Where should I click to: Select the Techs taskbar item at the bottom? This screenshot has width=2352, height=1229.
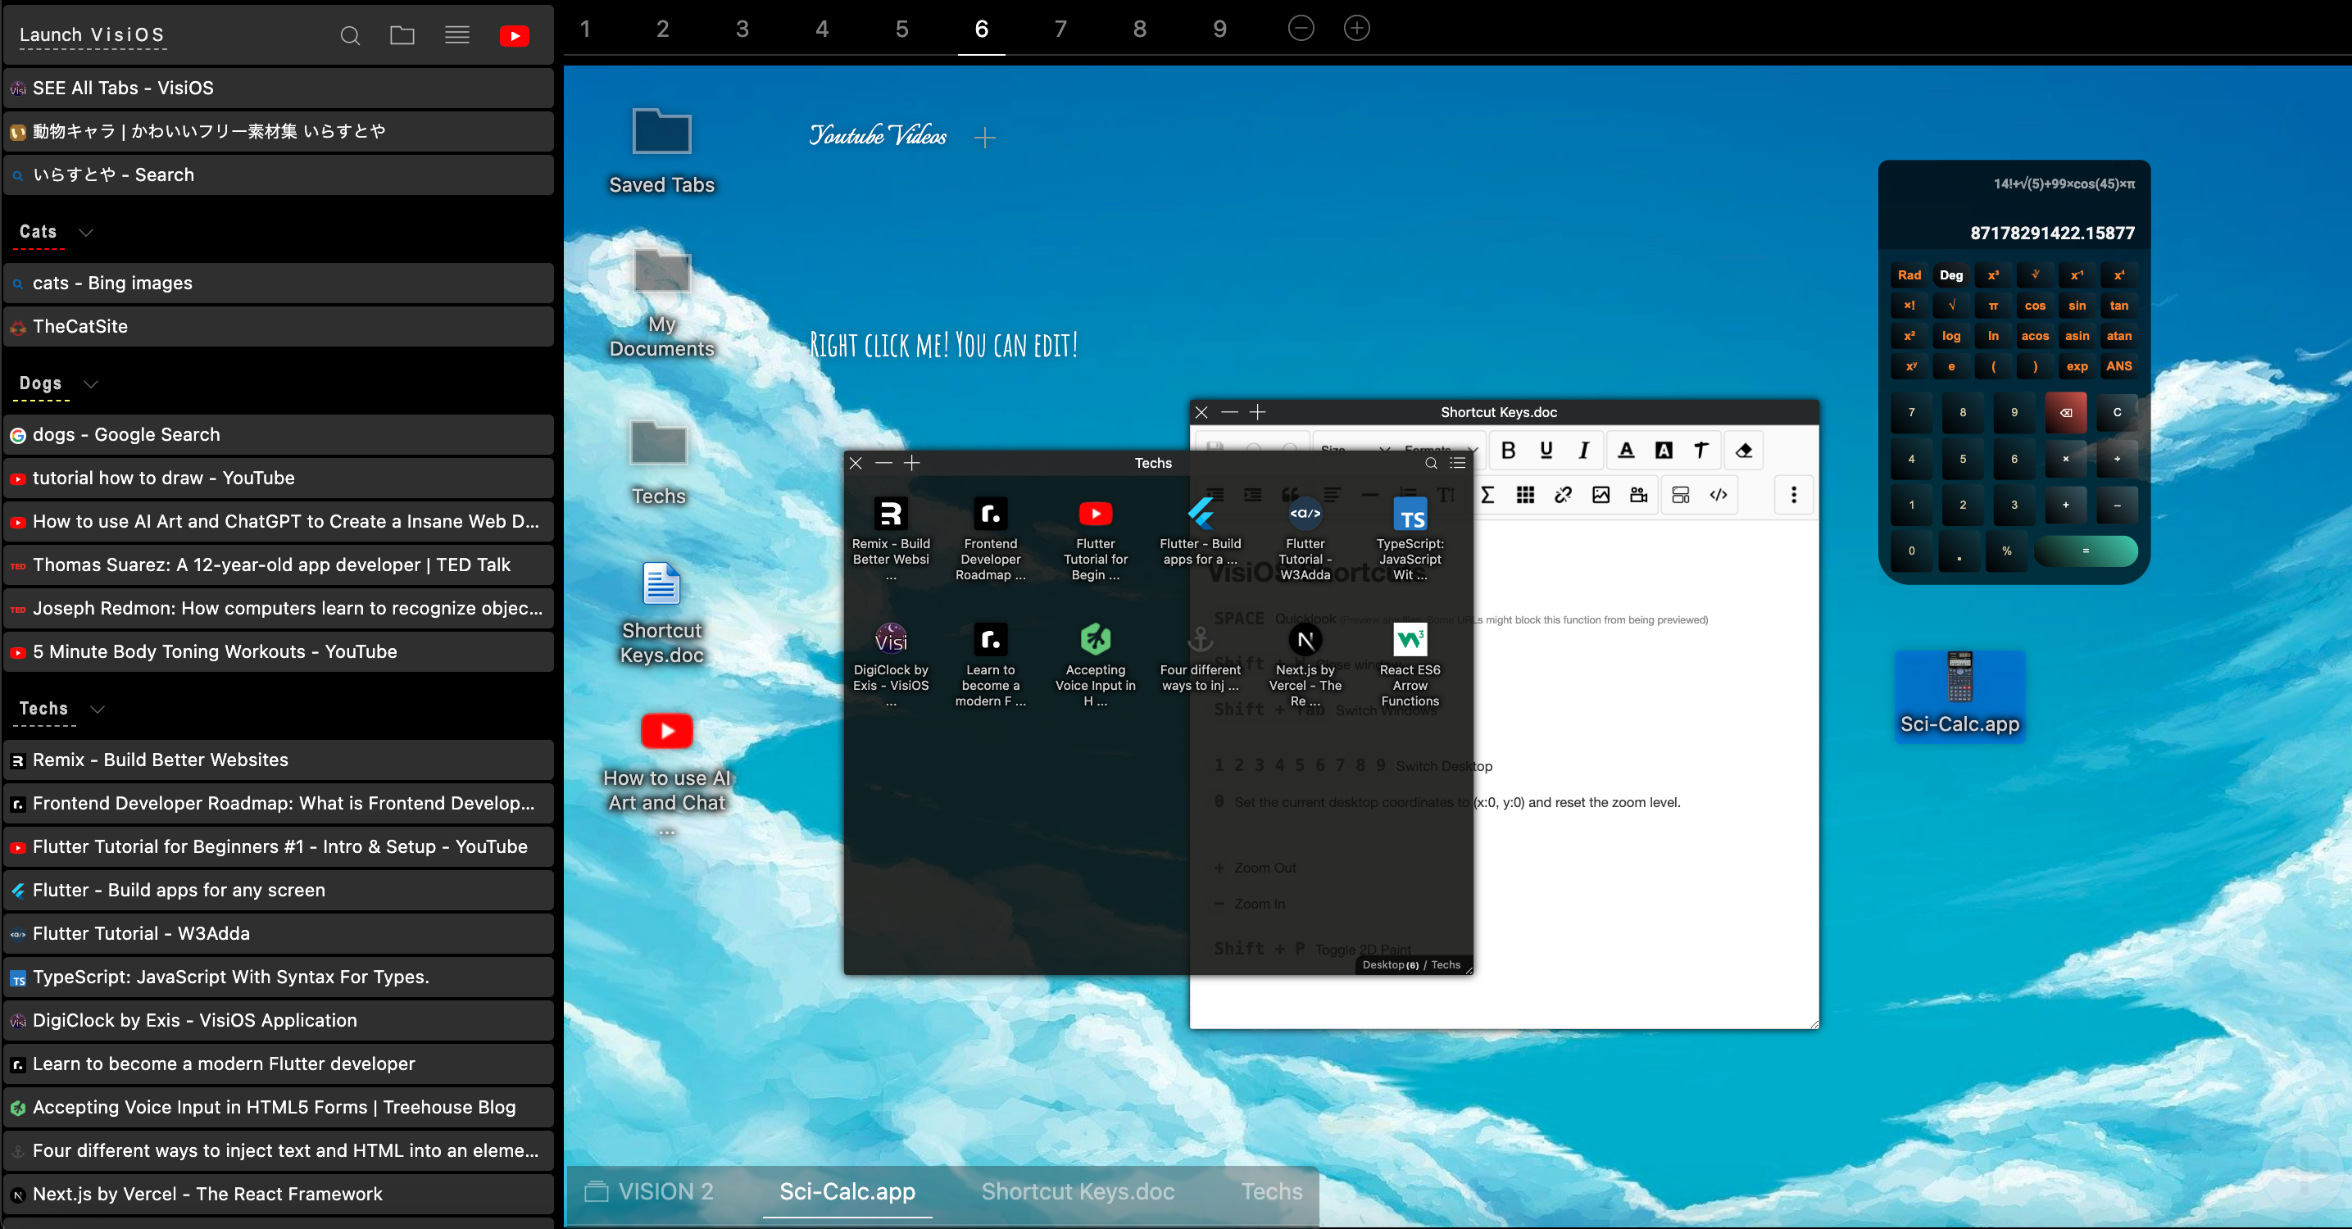[1272, 1191]
